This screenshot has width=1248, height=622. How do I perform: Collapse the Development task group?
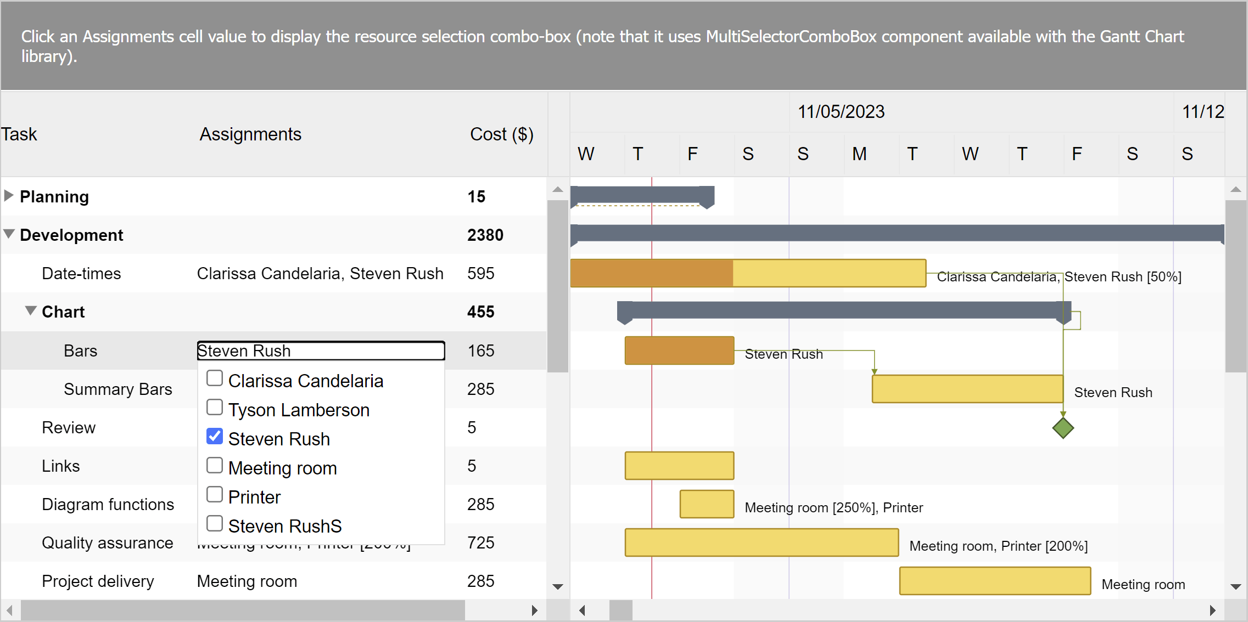coord(8,234)
